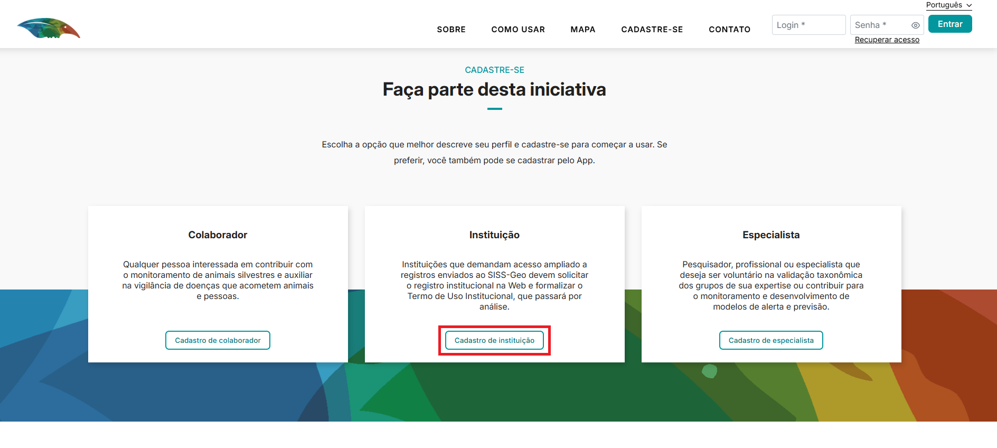Click the teal CADASTRE-SE section label
The image size is (997, 448).
[494, 70]
